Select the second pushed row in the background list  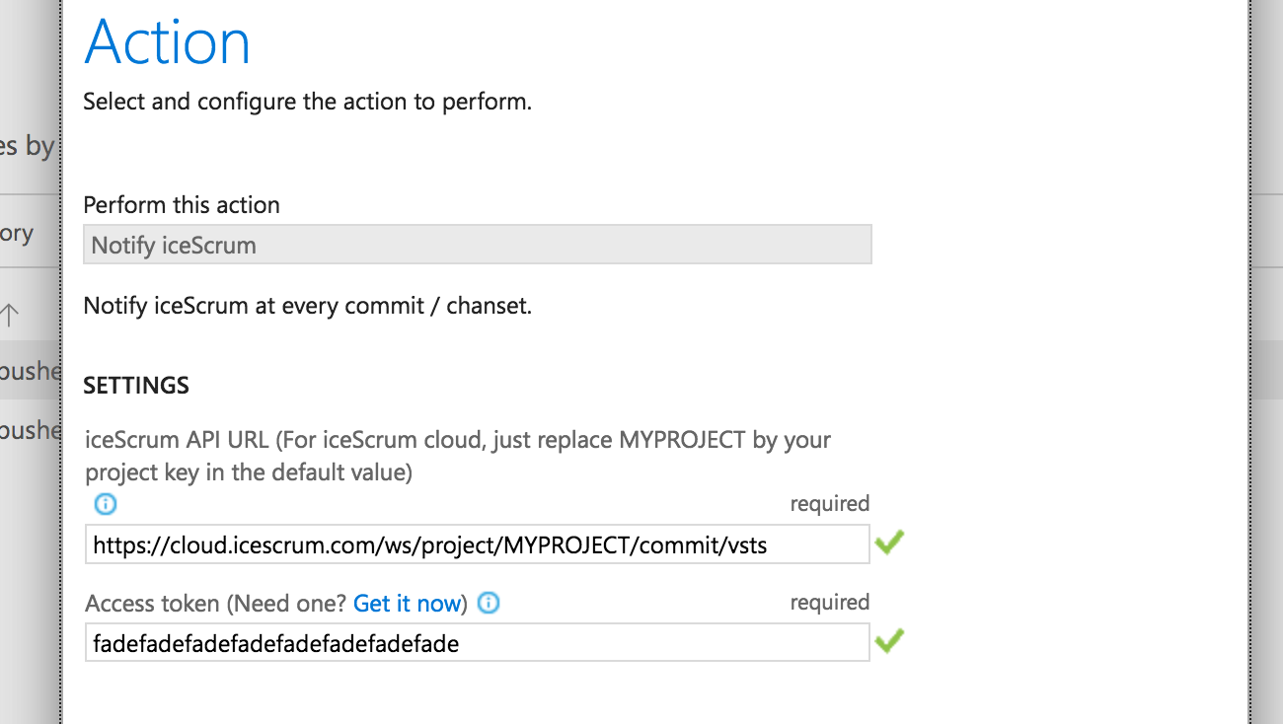30,431
